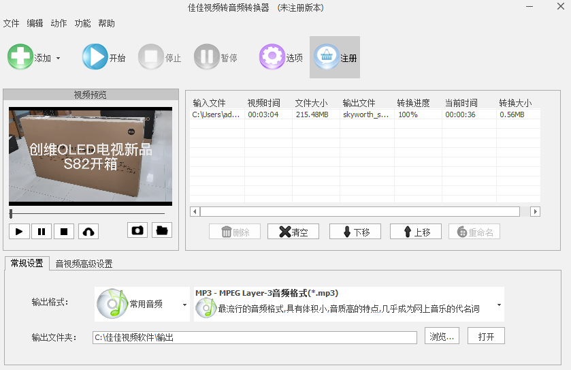Open the 文件 menu

pyautogui.click(x=11, y=23)
